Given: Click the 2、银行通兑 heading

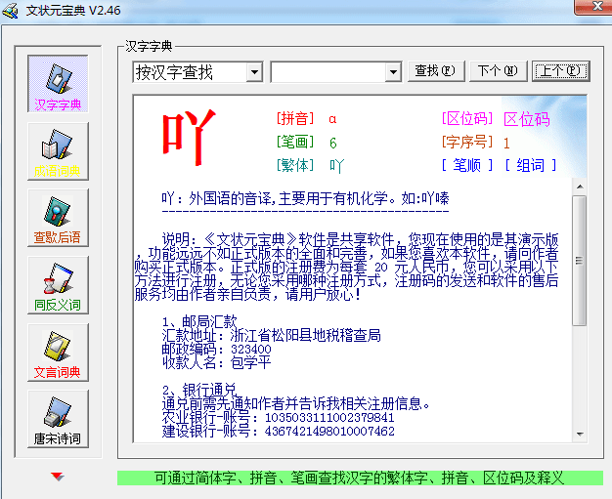Looking at the screenshot, I should pos(199,390).
